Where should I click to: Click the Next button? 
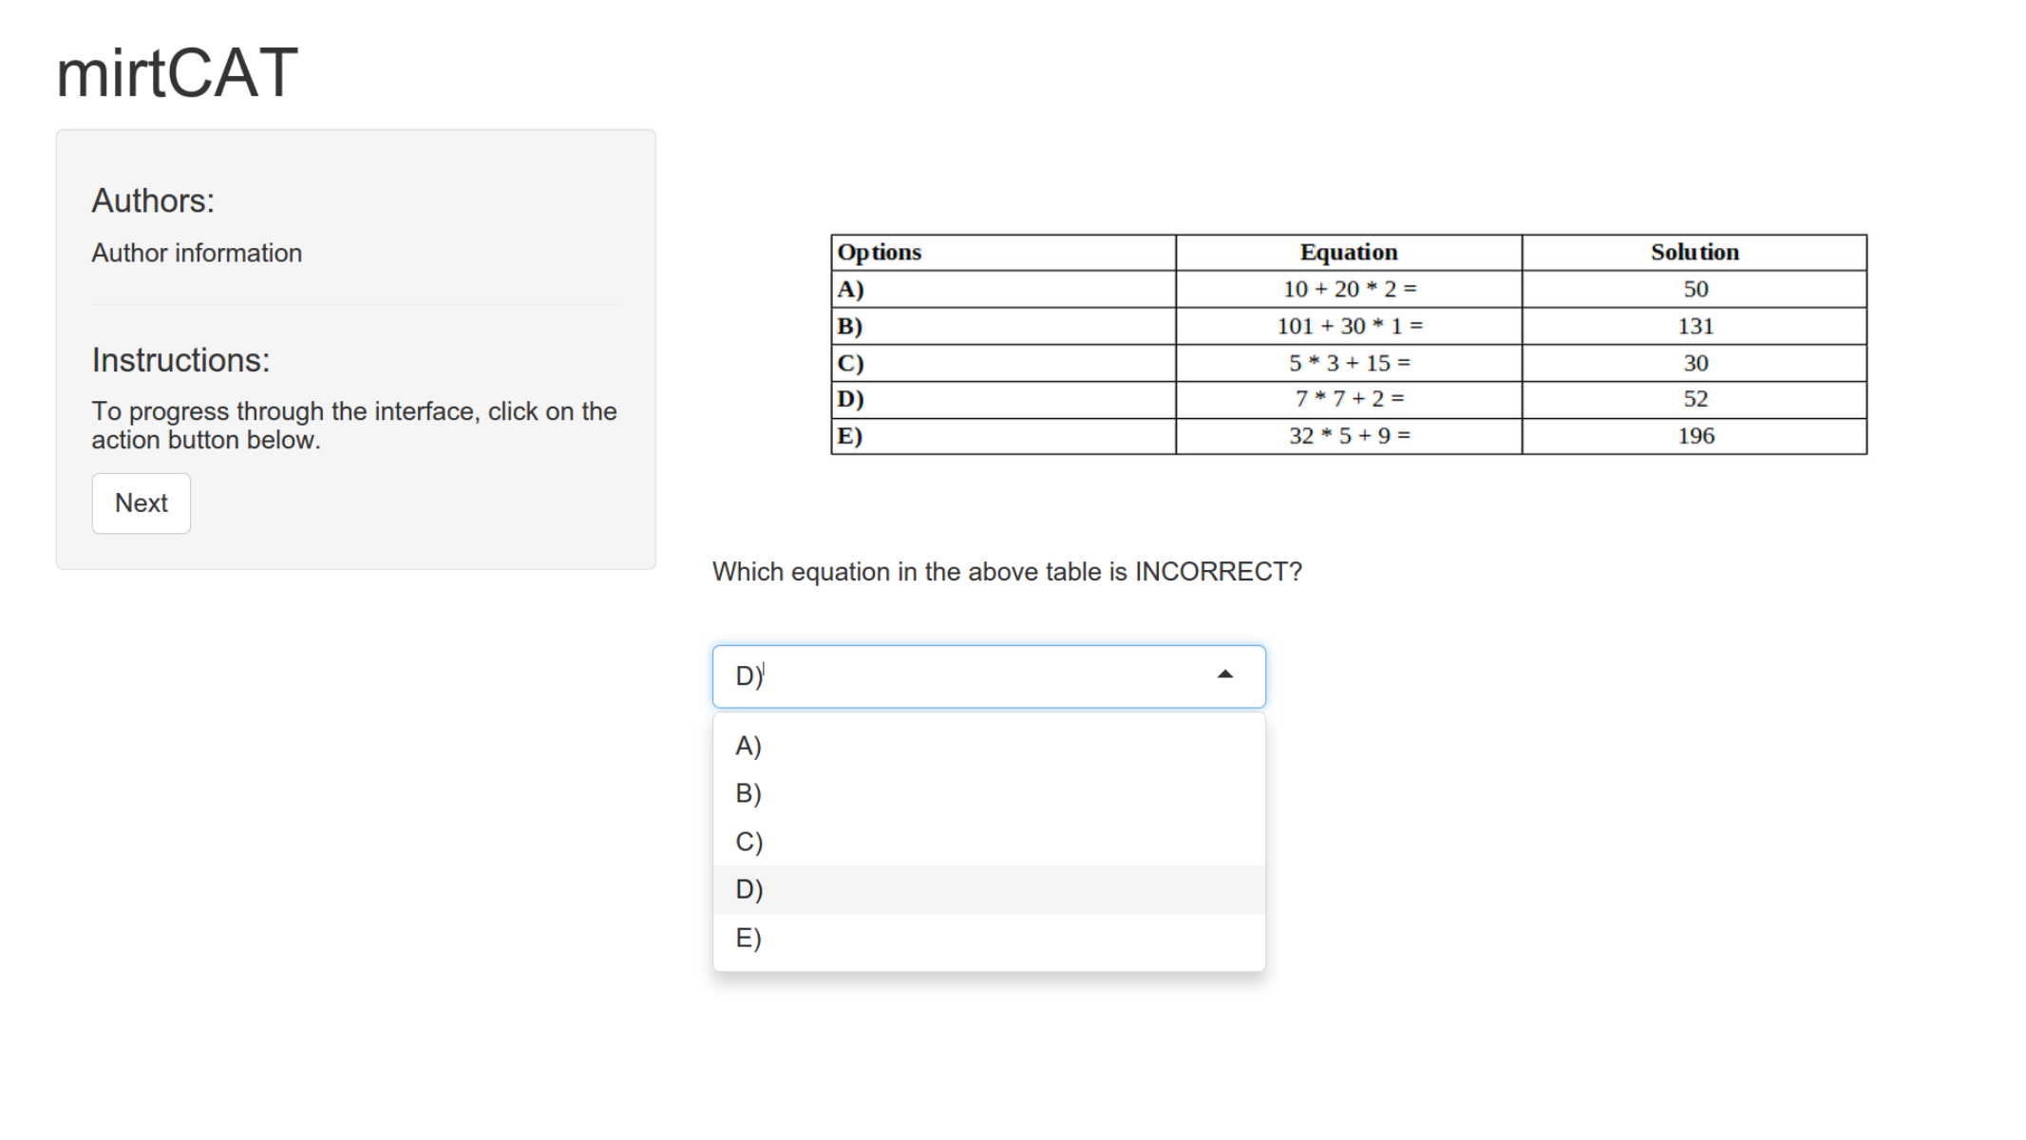[141, 503]
